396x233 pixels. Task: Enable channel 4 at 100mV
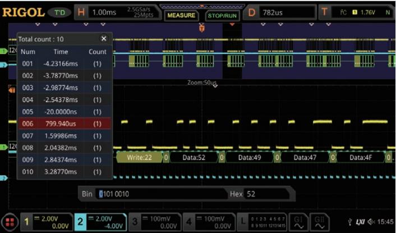209,222
